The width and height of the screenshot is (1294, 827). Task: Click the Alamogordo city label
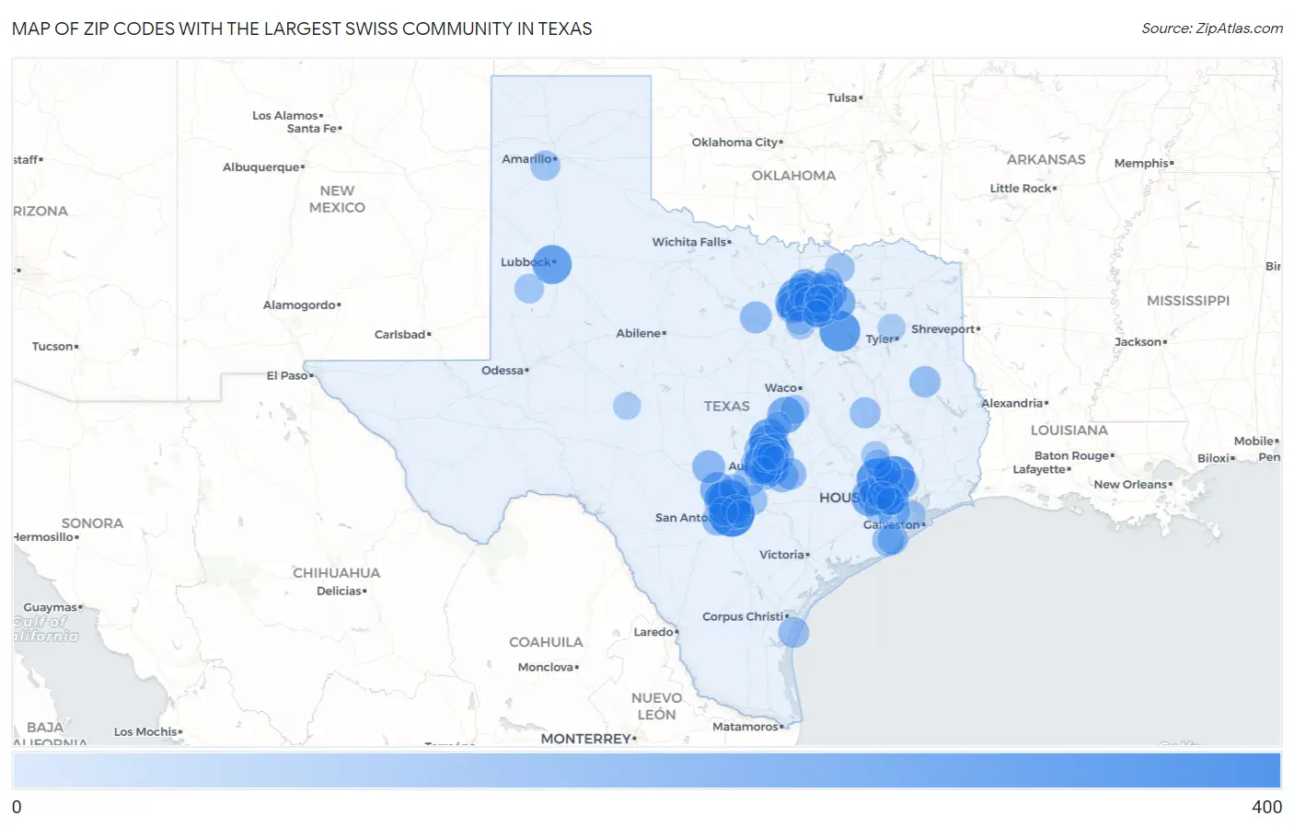(x=302, y=304)
